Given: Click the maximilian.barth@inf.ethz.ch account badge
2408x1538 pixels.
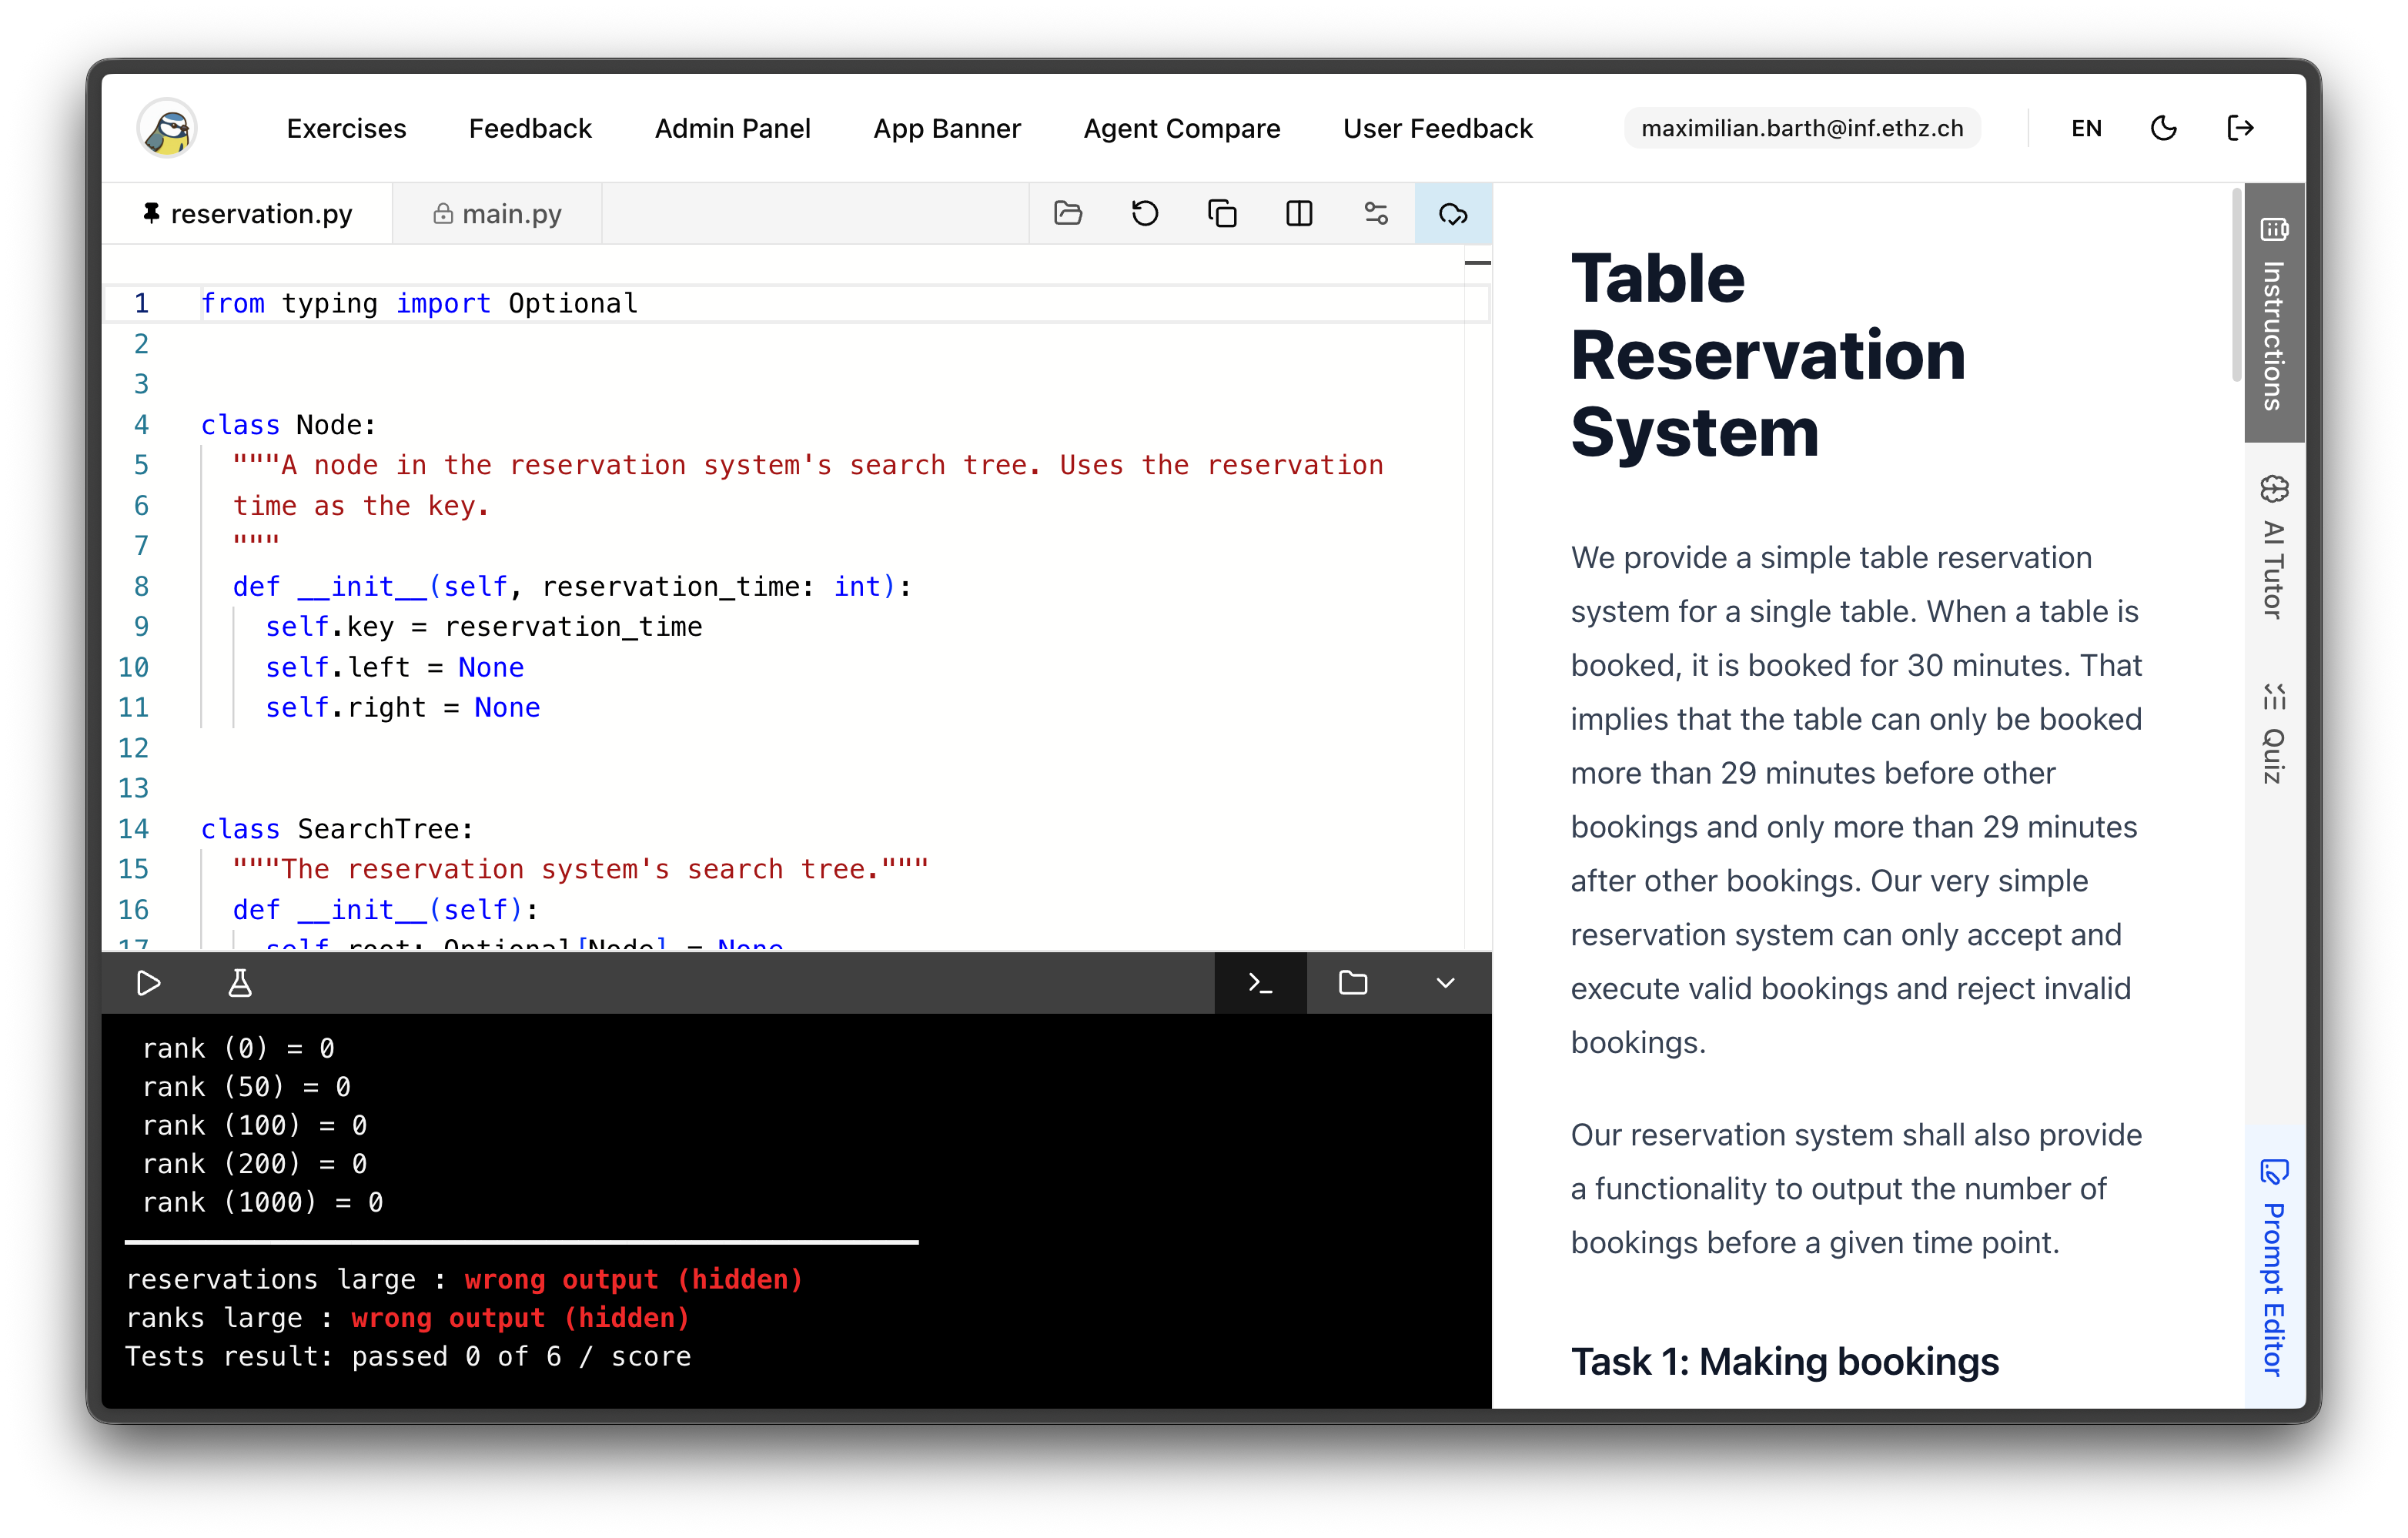Looking at the screenshot, I should pyautogui.click(x=1802, y=128).
